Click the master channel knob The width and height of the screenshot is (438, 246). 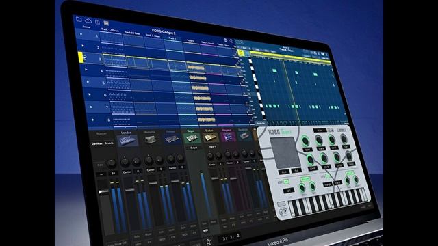(x=111, y=163)
